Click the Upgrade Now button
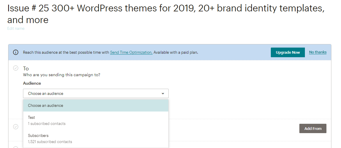This screenshot has height=148, width=341. [288, 52]
